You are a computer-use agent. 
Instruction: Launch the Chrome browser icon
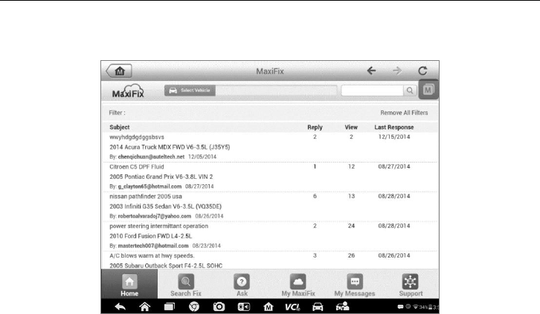(194, 307)
